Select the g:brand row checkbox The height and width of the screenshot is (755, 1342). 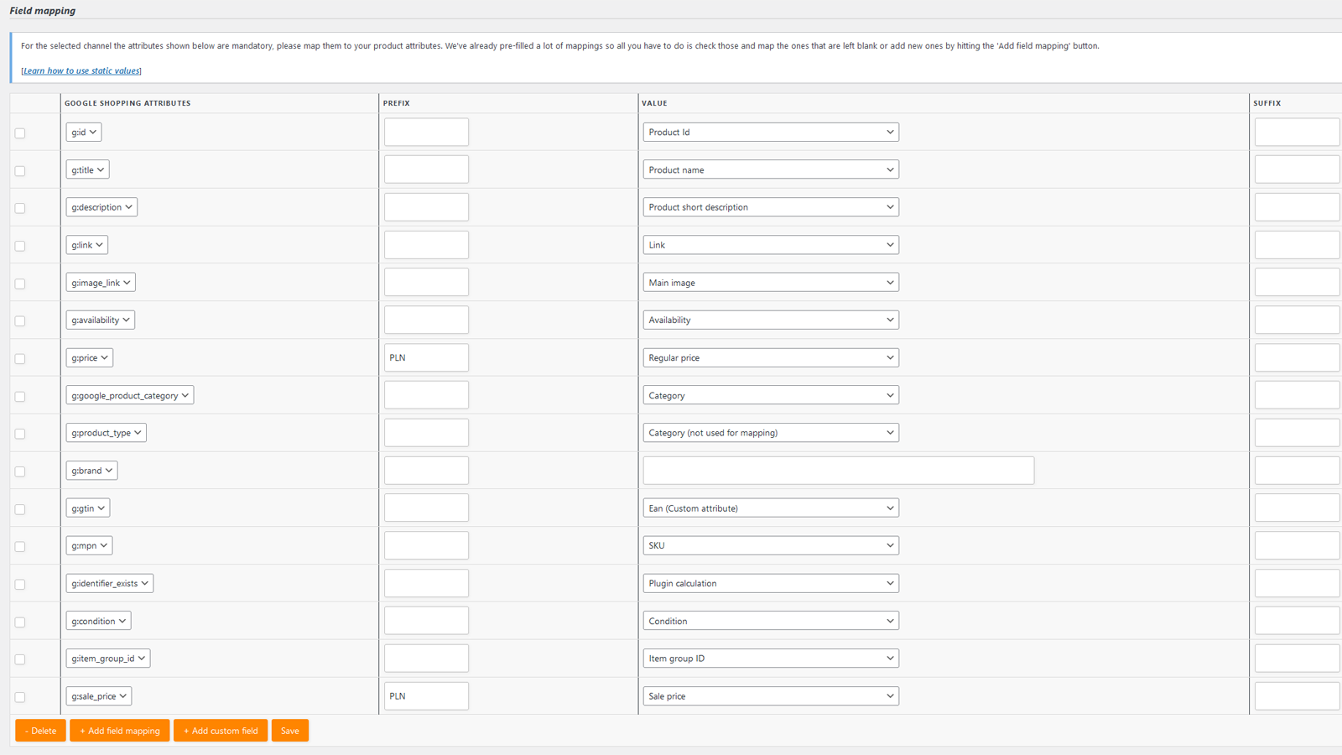[x=20, y=471]
